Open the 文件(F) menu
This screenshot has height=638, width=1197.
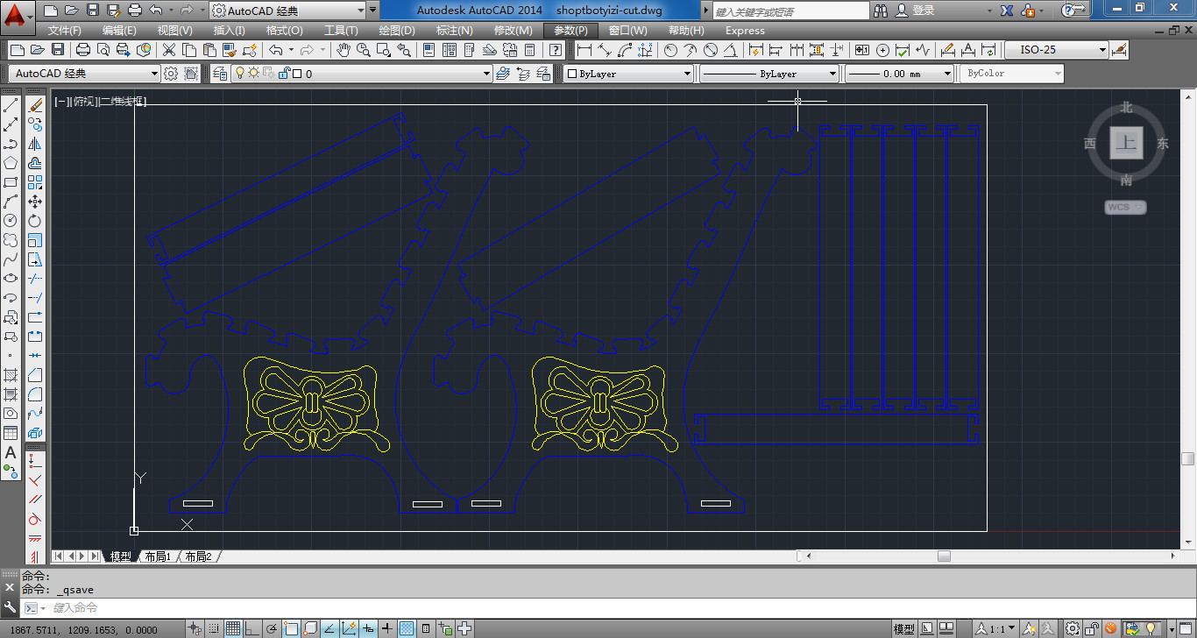pos(65,31)
